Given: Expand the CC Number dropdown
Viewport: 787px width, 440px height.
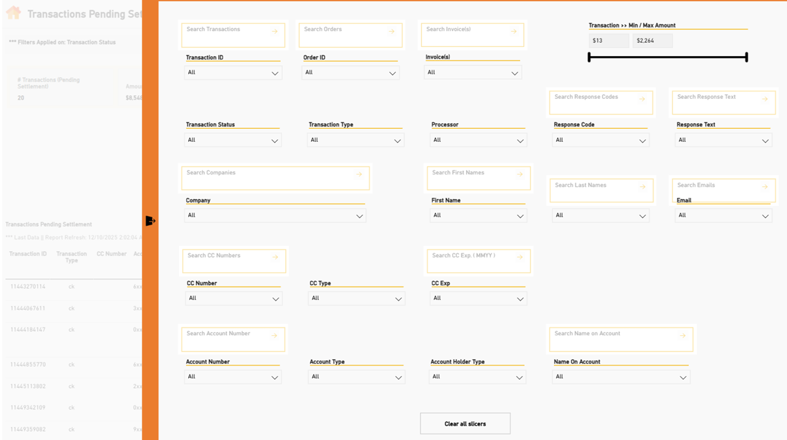Looking at the screenshot, I should tap(234, 298).
